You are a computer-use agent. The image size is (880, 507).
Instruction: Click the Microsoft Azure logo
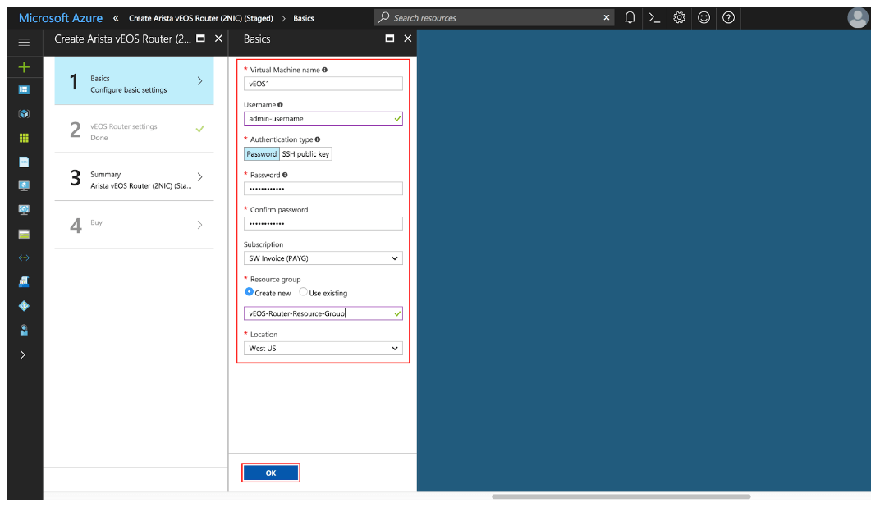point(61,18)
